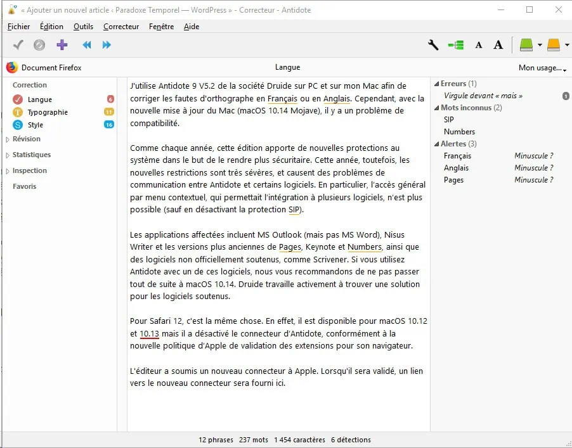The image size is (572, 448).
Task: Select the Typographie correction filter
Action: tap(48, 112)
